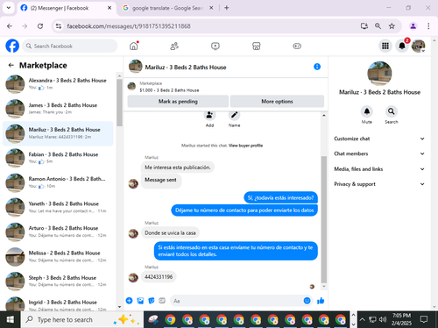Open Arturo conversation
The width and height of the screenshot is (438, 328).
tap(58, 232)
